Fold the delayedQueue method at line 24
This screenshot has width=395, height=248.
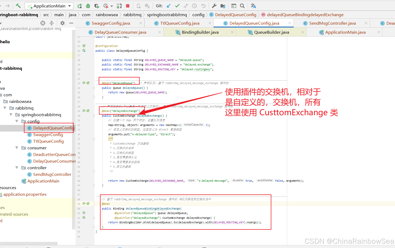94,88
